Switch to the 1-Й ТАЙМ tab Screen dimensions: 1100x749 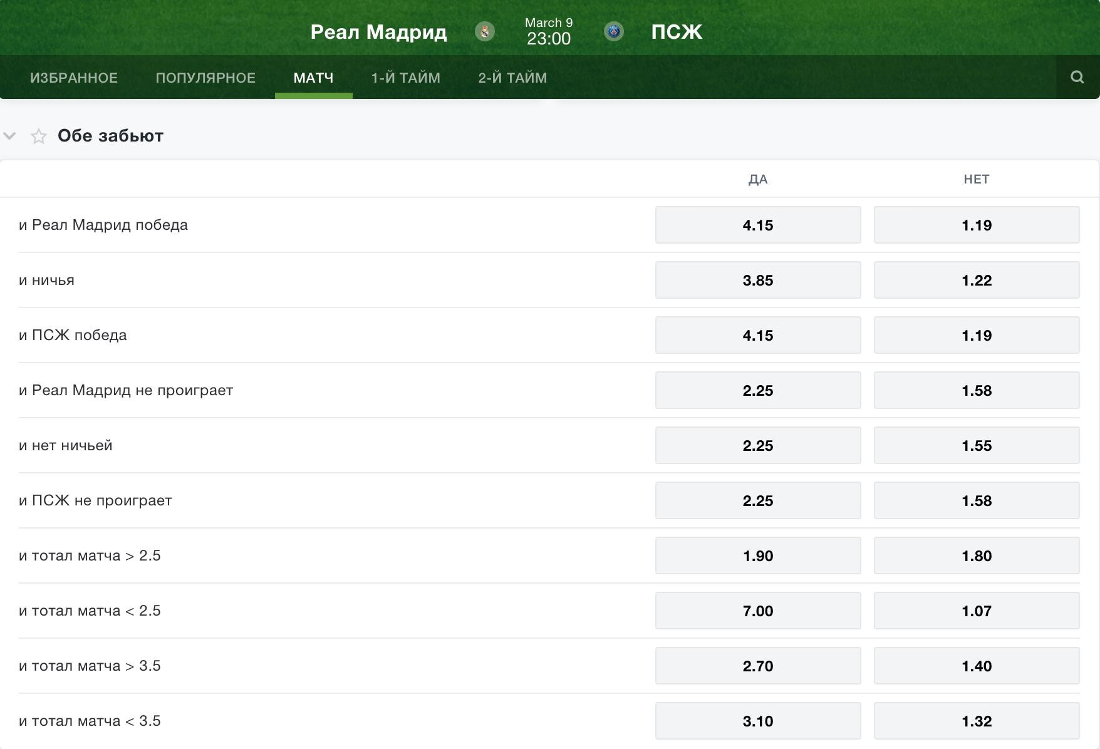(406, 78)
